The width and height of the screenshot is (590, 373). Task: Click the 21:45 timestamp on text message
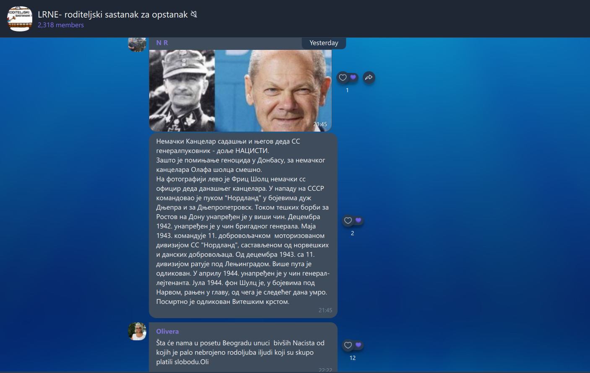(325, 310)
